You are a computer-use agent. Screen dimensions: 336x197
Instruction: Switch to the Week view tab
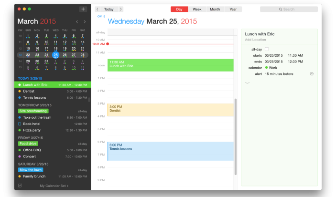click(x=197, y=9)
